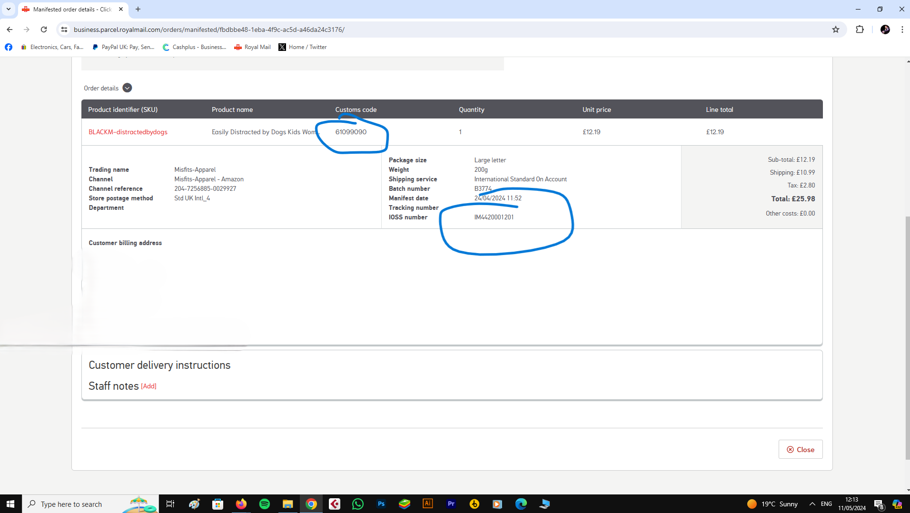Image resolution: width=910 pixels, height=513 pixels.
Task: Launch Paint from the taskbar
Action: point(194,504)
